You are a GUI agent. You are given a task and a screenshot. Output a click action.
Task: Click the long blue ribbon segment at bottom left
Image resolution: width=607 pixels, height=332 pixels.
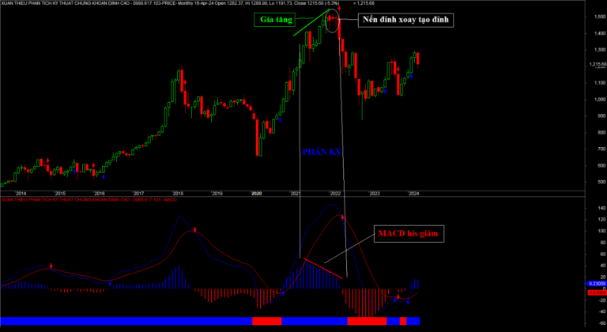[126, 321]
